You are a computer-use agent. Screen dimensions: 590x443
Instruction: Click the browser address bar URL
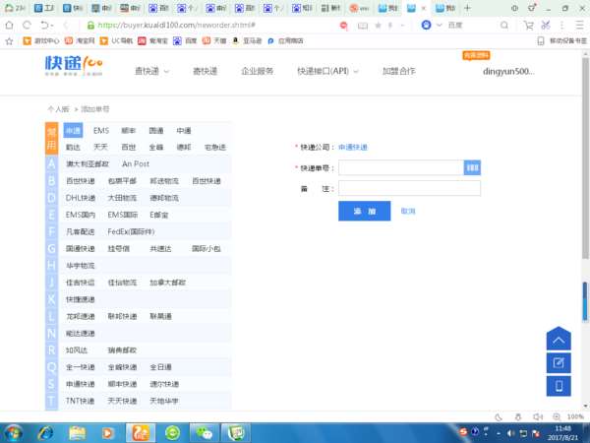pos(177,26)
